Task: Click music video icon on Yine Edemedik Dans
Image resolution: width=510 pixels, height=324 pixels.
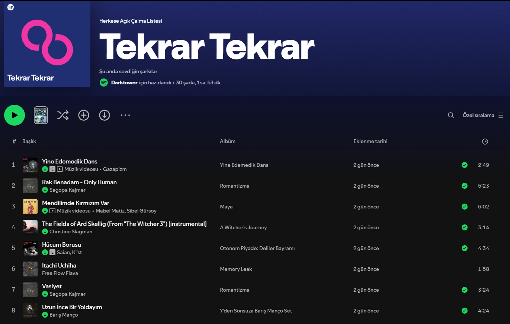Action: 60,169
